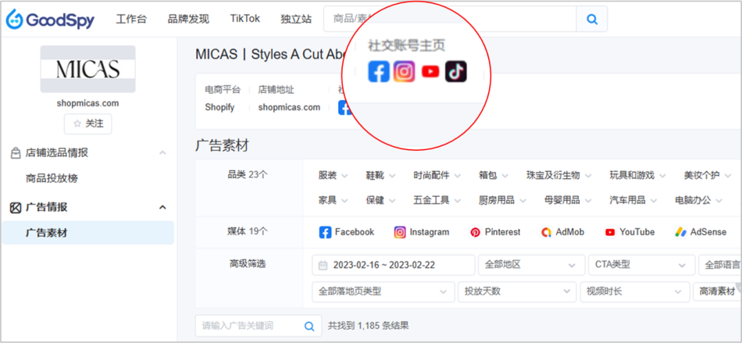Viewport: 742px width, 343px height.
Task: Open the 工作台 menu
Action: (x=131, y=19)
